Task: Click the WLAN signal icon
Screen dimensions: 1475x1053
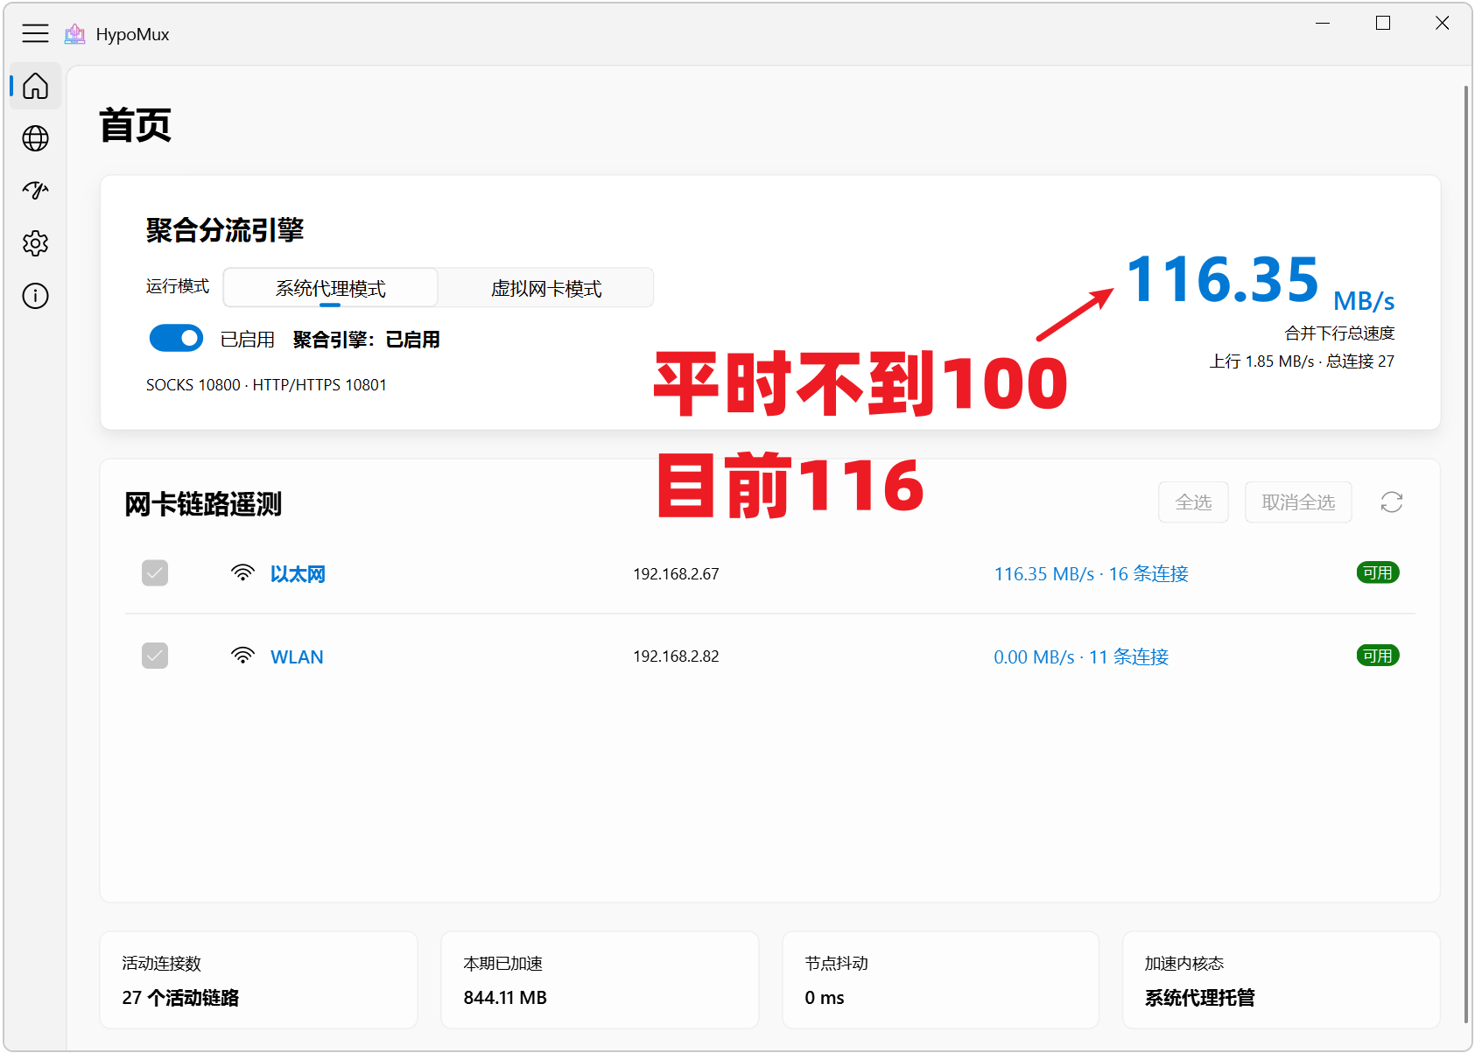Action: (x=242, y=656)
